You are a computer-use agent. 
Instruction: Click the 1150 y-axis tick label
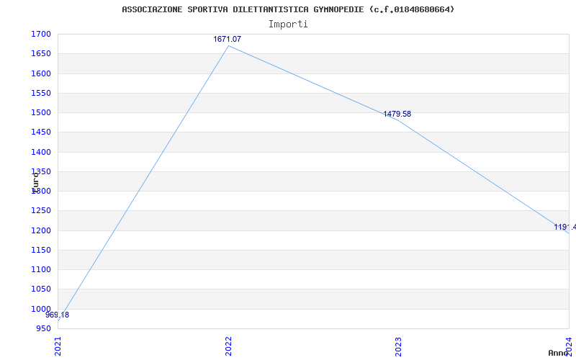41,250
